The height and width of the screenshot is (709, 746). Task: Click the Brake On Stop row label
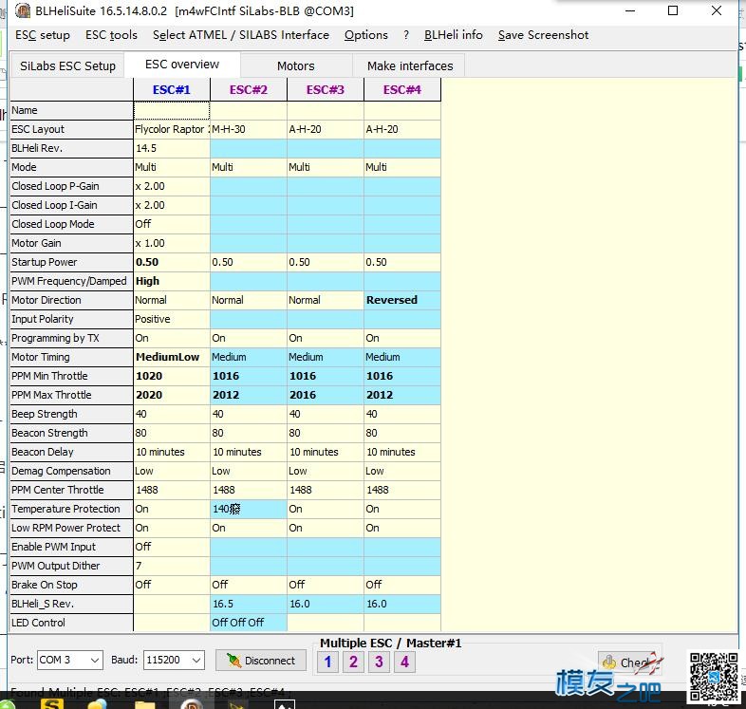71,585
